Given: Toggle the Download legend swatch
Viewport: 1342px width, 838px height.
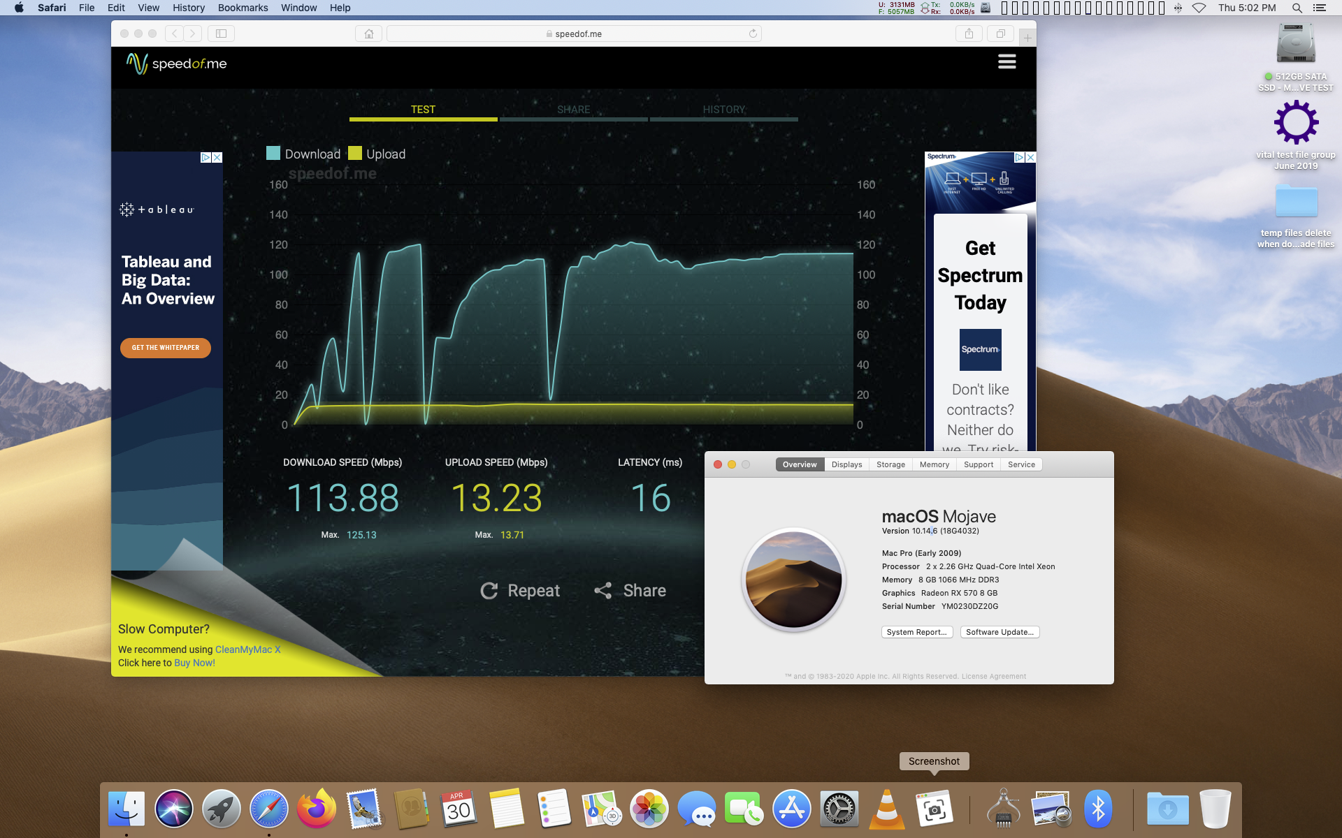Looking at the screenshot, I should pos(273,154).
